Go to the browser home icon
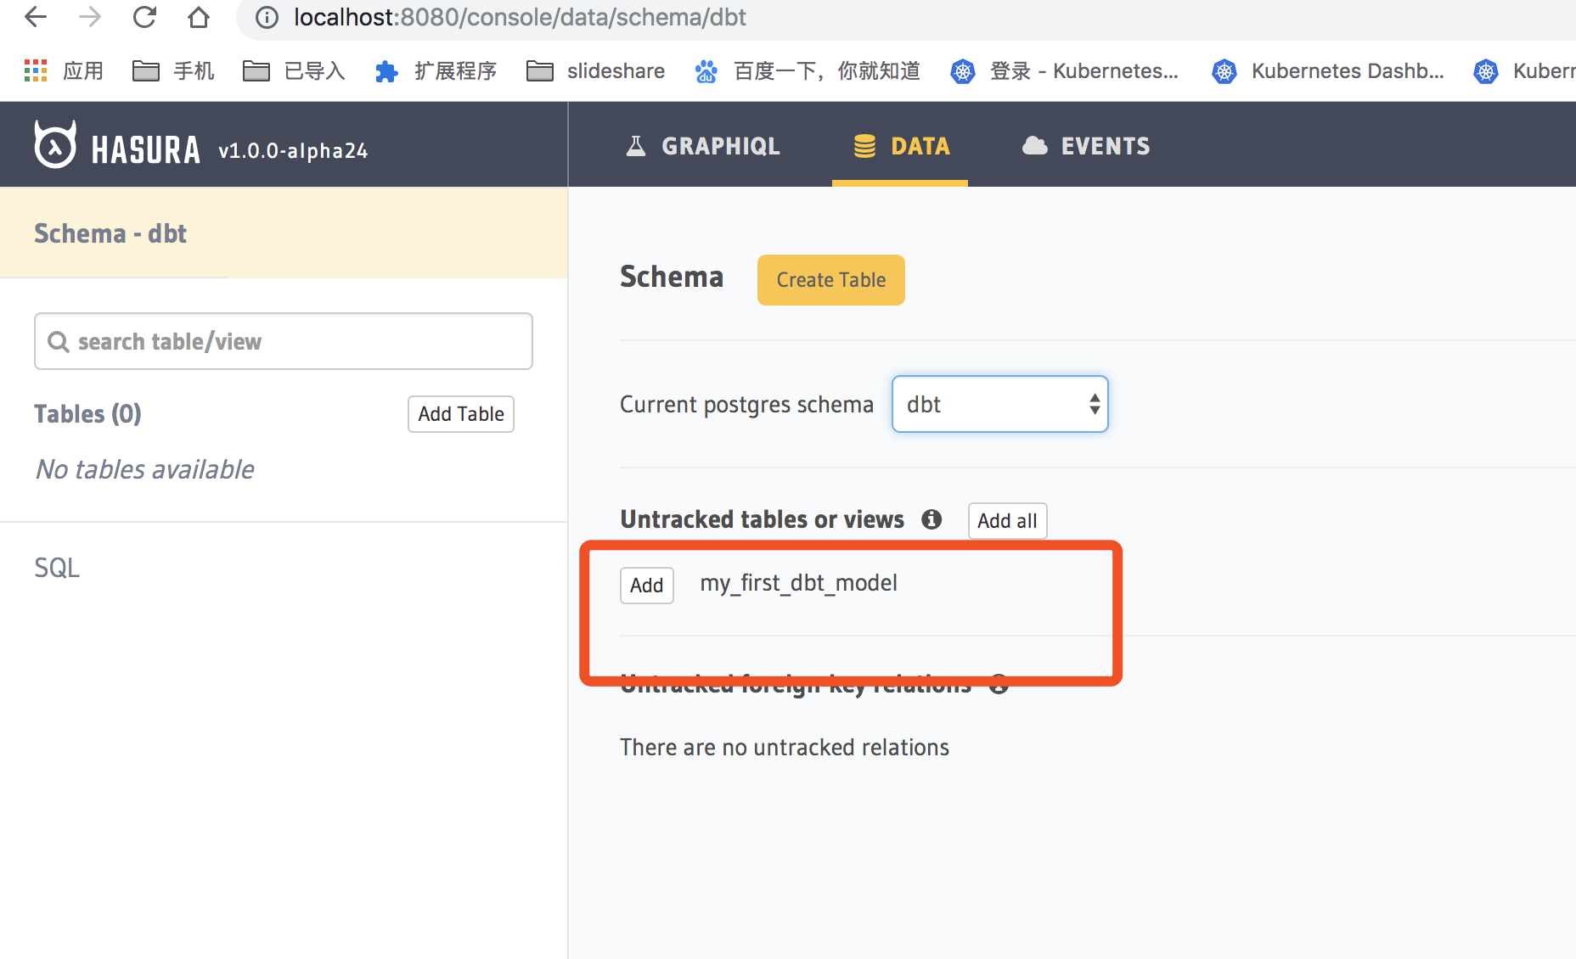The height and width of the screenshot is (959, 1576). [x=199, y=17]
